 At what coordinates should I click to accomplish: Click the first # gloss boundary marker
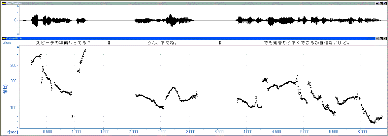(109, 43)
